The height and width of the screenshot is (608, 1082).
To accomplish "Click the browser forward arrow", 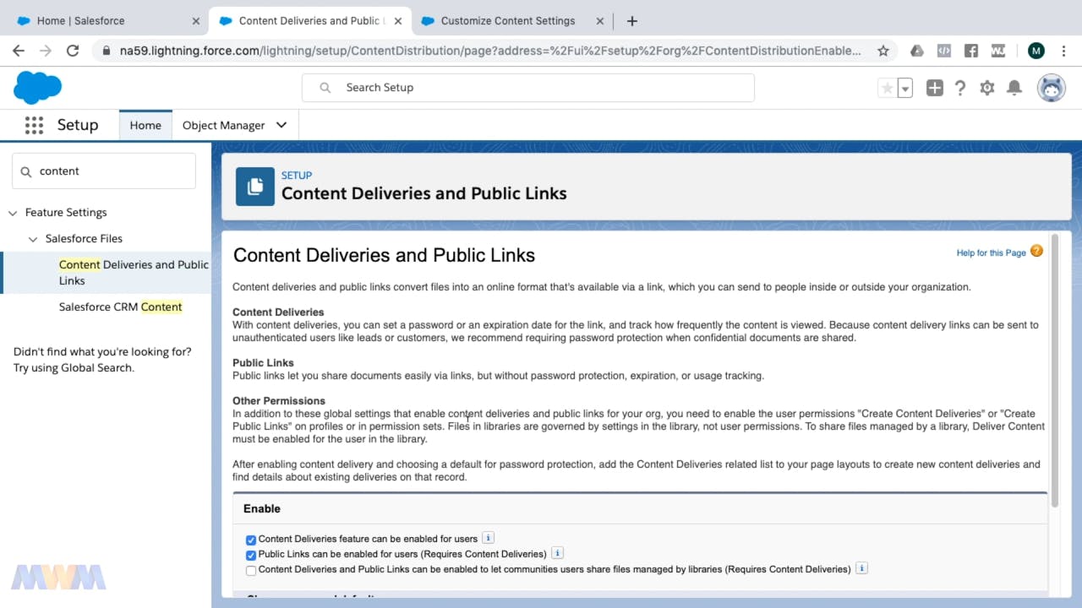I will (x=46, y=51).
